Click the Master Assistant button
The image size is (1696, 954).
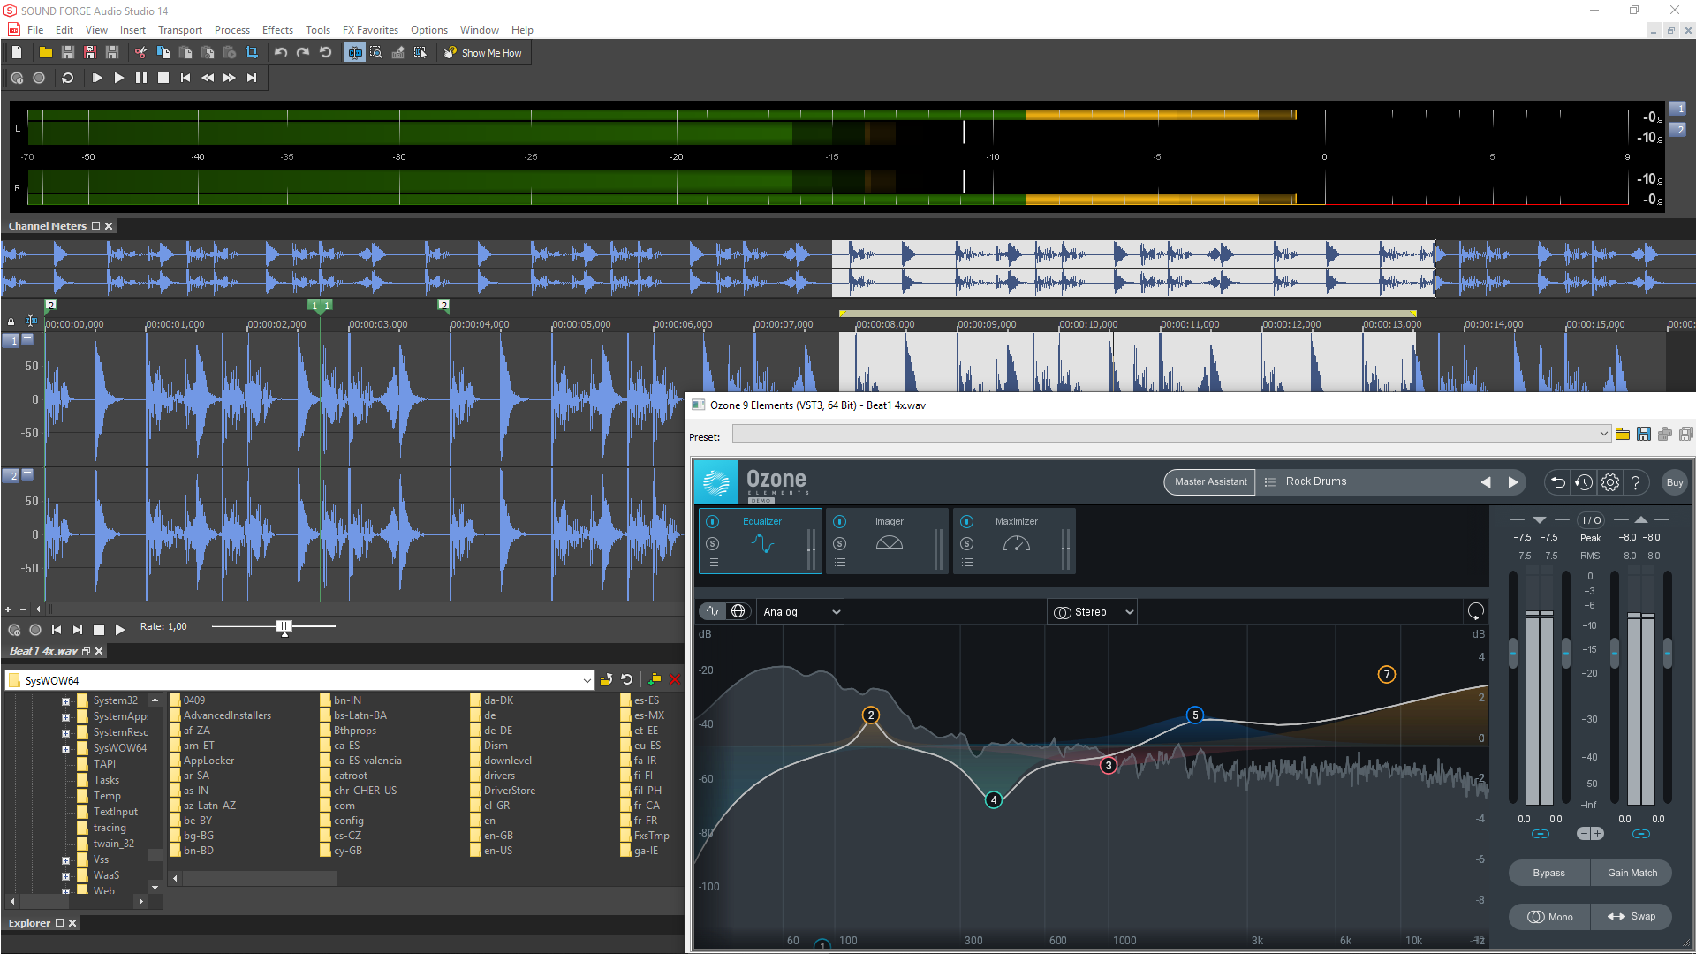click(1210, 482)
